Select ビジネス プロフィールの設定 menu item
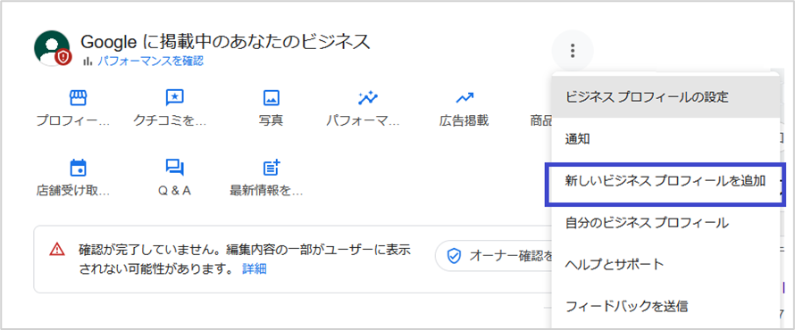This screenshot has height=330, width=795. point(665,97)
